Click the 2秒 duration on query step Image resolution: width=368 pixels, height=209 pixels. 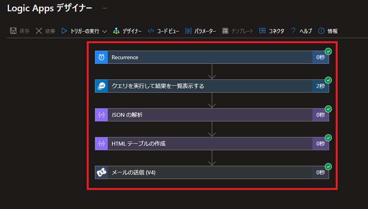pyautogui.click(x=321, y=86)
